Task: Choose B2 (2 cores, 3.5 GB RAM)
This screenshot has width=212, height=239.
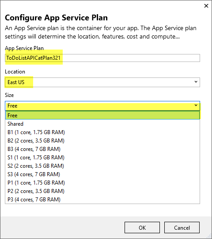Action: point(102,141)
